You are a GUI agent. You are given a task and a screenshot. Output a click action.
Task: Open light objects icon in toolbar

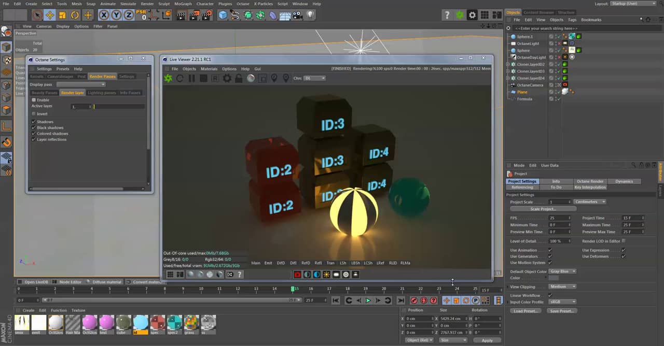310,15
